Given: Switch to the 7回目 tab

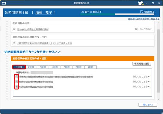Looking at the screenshot, I should [90, 67].
